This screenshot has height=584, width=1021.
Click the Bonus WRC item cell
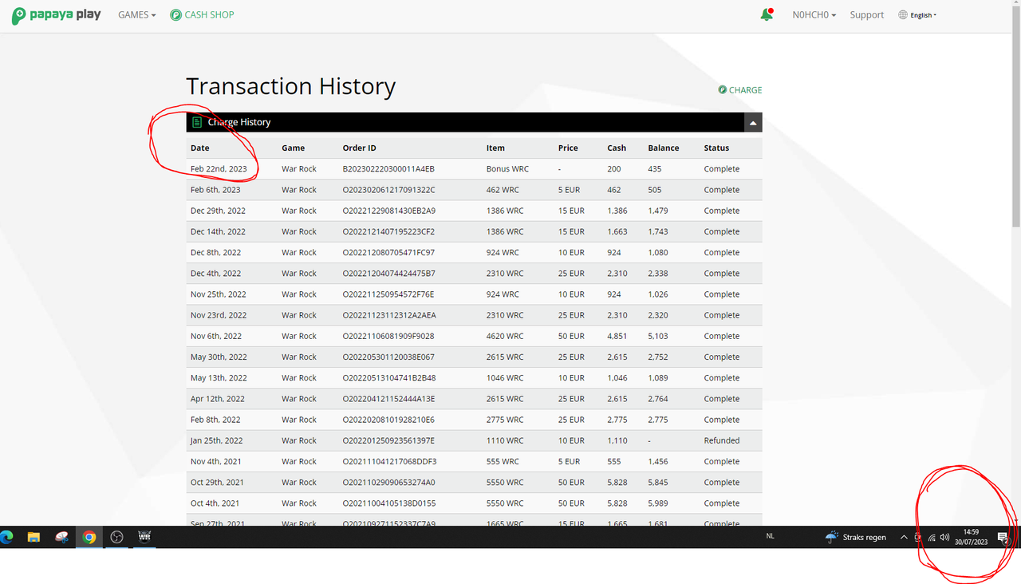point(507,169)
